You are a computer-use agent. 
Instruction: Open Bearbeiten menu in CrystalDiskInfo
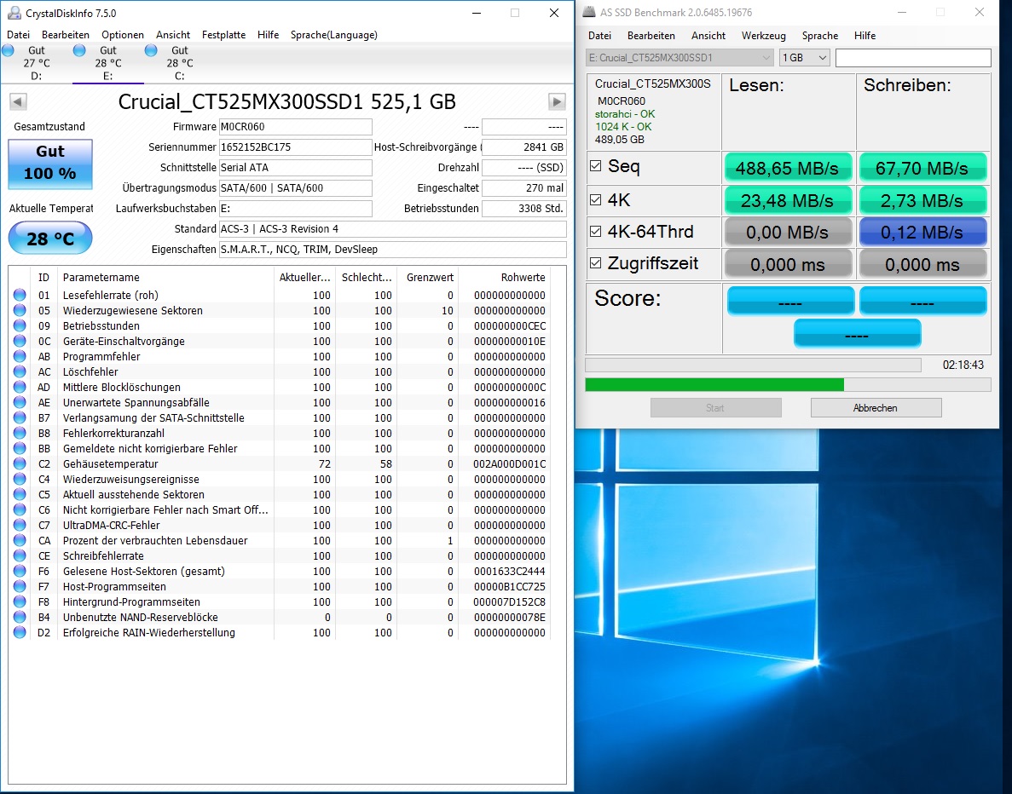coord(66,35)
